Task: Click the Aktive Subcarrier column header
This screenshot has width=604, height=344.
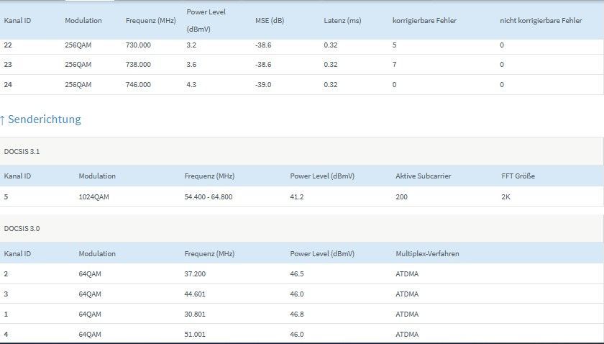Action: pyautogui.click(x=423, y=176)
